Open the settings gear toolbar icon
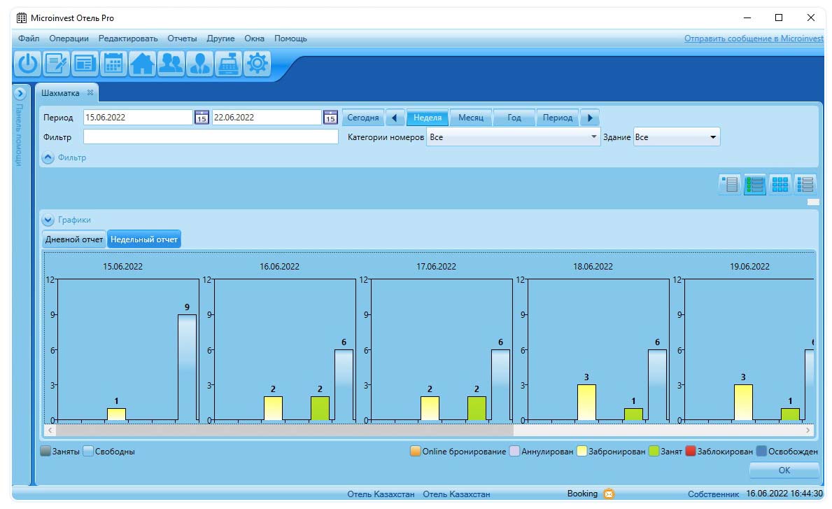This screenshot has height=509, width=832. coord(258,64)
